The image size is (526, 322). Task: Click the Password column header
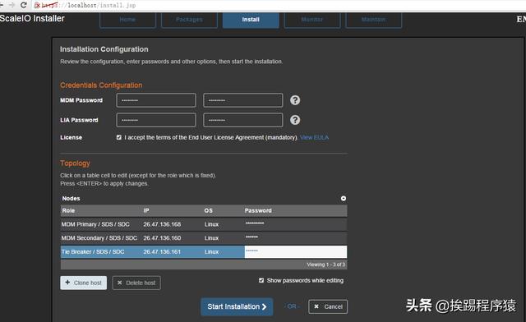coord(295,210)
